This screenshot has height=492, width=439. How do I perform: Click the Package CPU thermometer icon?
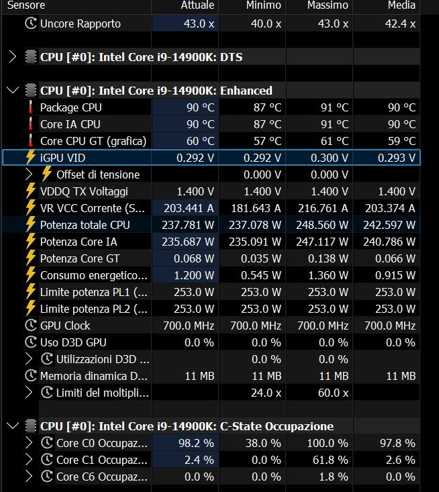pyautogui.click(x=31, y=107)
